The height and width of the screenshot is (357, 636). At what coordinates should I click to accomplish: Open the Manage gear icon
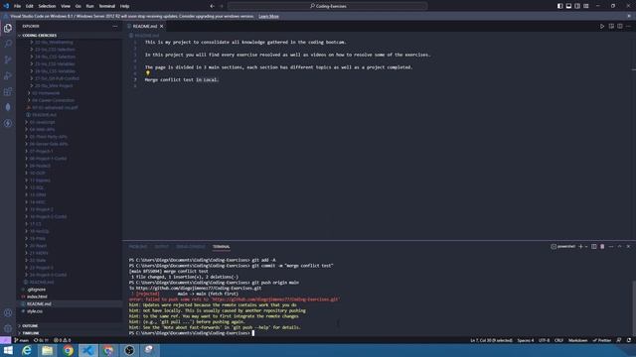point(8,328)
